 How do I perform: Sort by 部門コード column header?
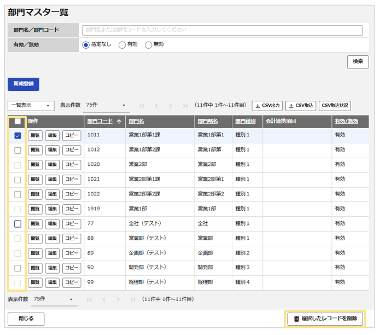[100, 122]
